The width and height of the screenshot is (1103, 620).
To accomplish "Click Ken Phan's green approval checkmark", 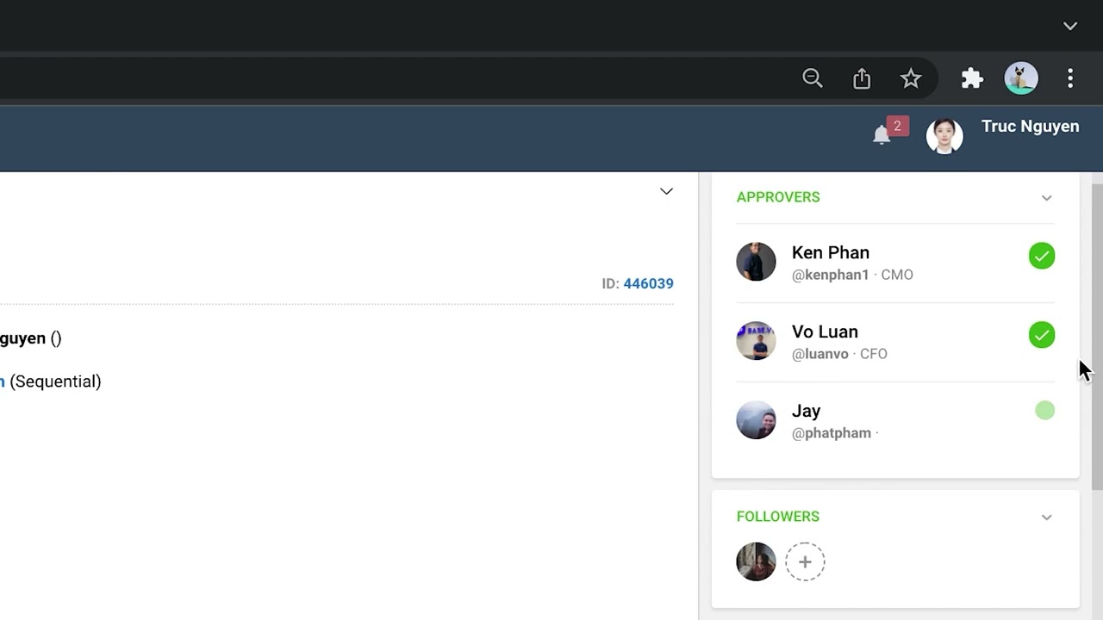I will [1042, 256].
